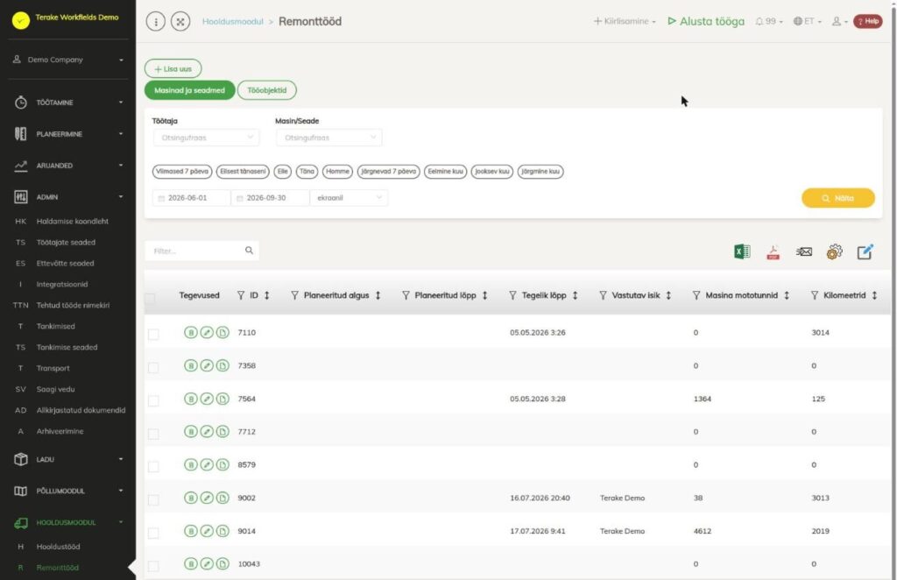The width and height of the screenshot is (897, 580).
Task: Switch to the Tööobjektid tab
Action: 266,90
